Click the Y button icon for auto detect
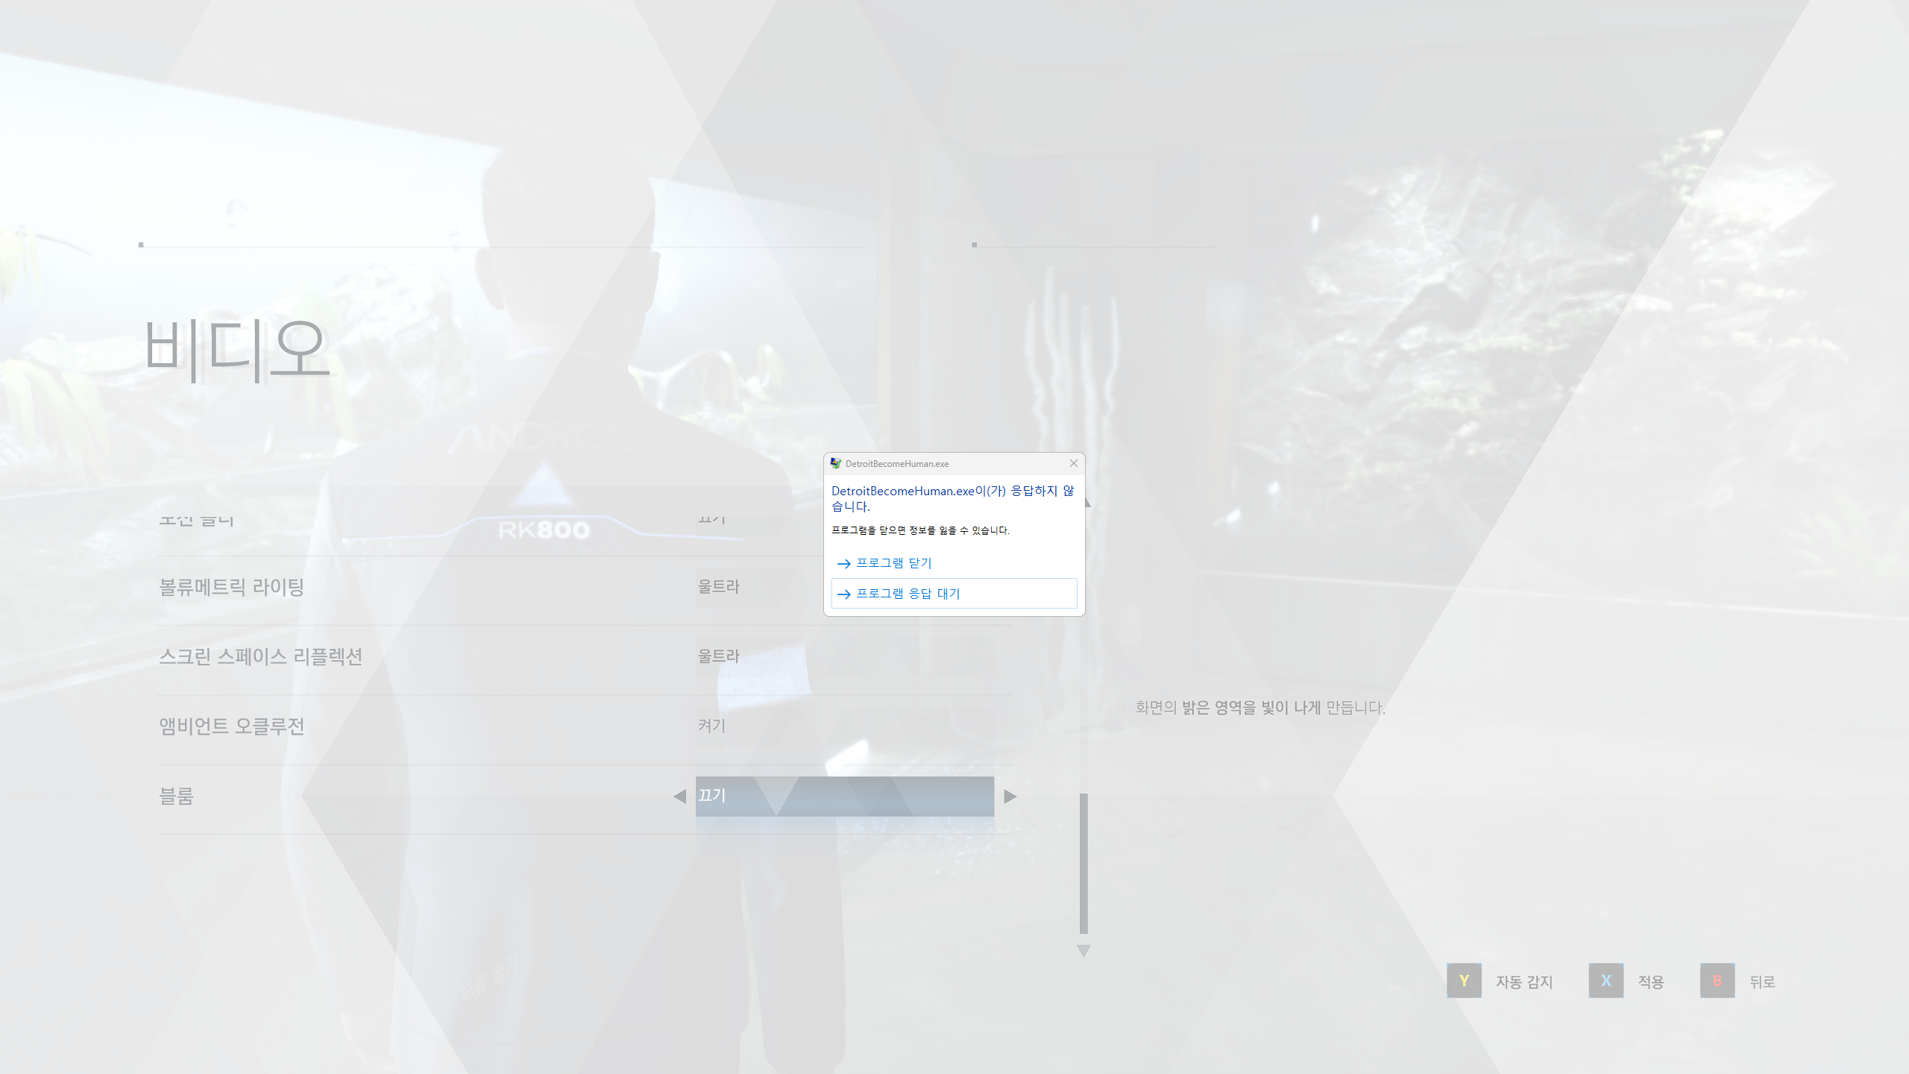The width and height of the screenshot is (1909, 1074). (1464, 981)
